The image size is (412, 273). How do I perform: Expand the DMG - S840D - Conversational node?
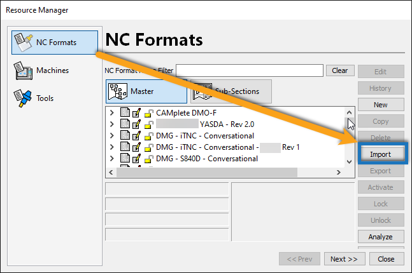(x=112, y=159)
